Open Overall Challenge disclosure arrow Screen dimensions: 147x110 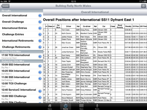(x=40, y=22)
